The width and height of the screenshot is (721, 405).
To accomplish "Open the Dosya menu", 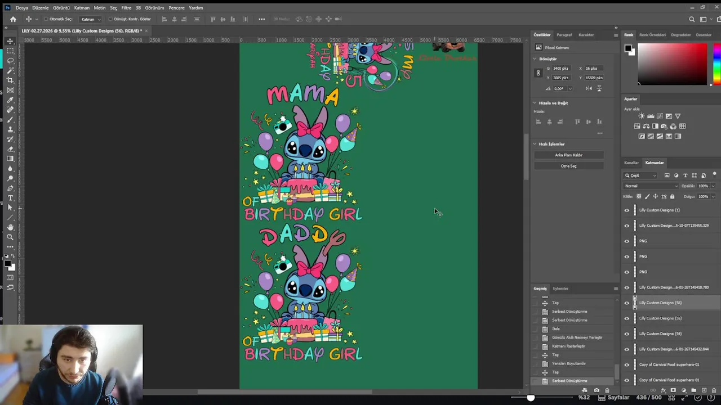I will [22, 8].
